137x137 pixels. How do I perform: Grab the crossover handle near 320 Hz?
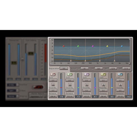pyautogui.click(x=85, y=61)
